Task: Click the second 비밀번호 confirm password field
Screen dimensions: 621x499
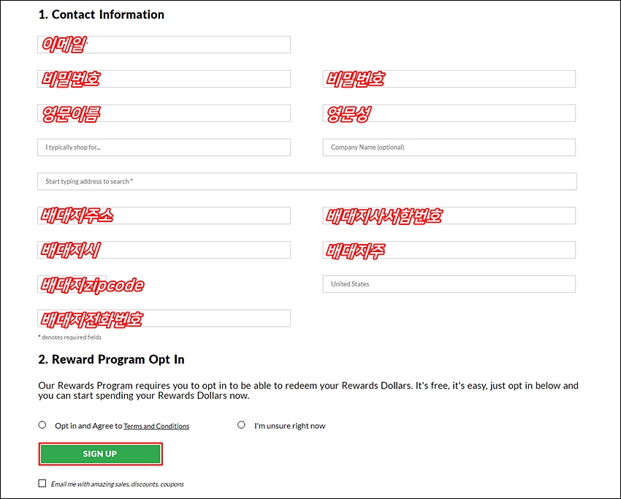Action: (449, 79)
